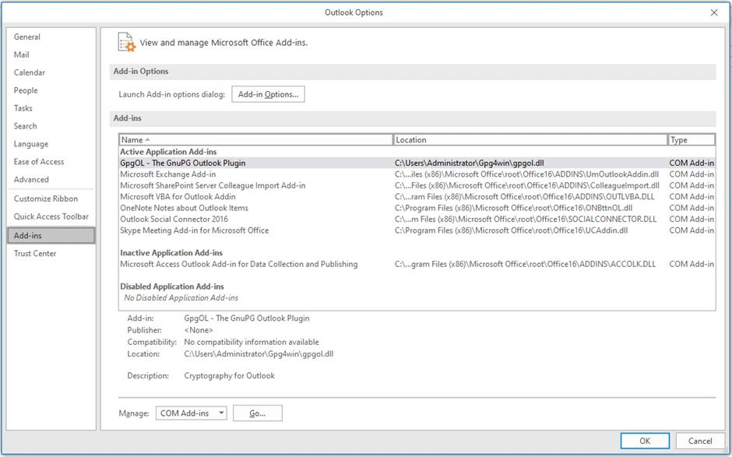
Task: Cancel the Outlook Options dialog
Action: pyautogui.click(x=699, y=440)
